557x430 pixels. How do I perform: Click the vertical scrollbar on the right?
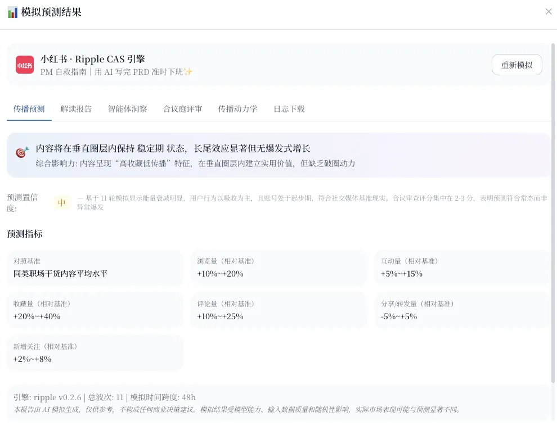point(552,213)
